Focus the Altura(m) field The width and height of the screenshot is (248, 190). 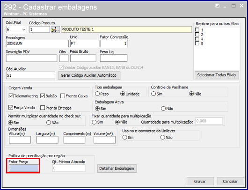point(20,140)
